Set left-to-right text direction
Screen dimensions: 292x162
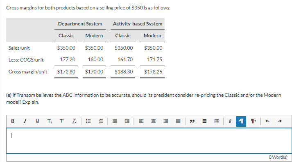pos(241,121)
